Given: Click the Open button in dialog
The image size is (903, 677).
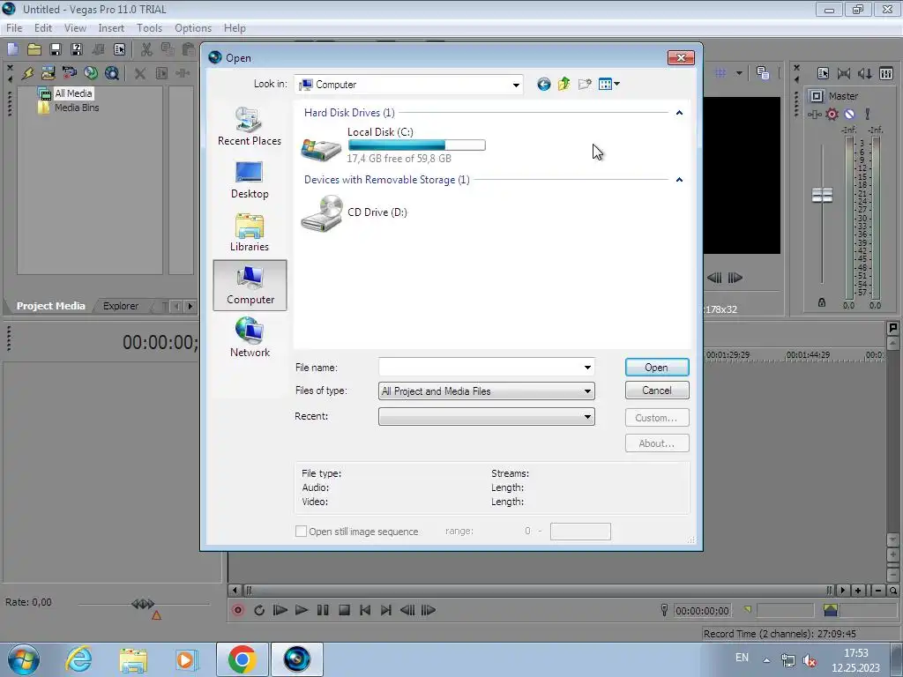Looking at the screenshot, I should click(657, 368).
